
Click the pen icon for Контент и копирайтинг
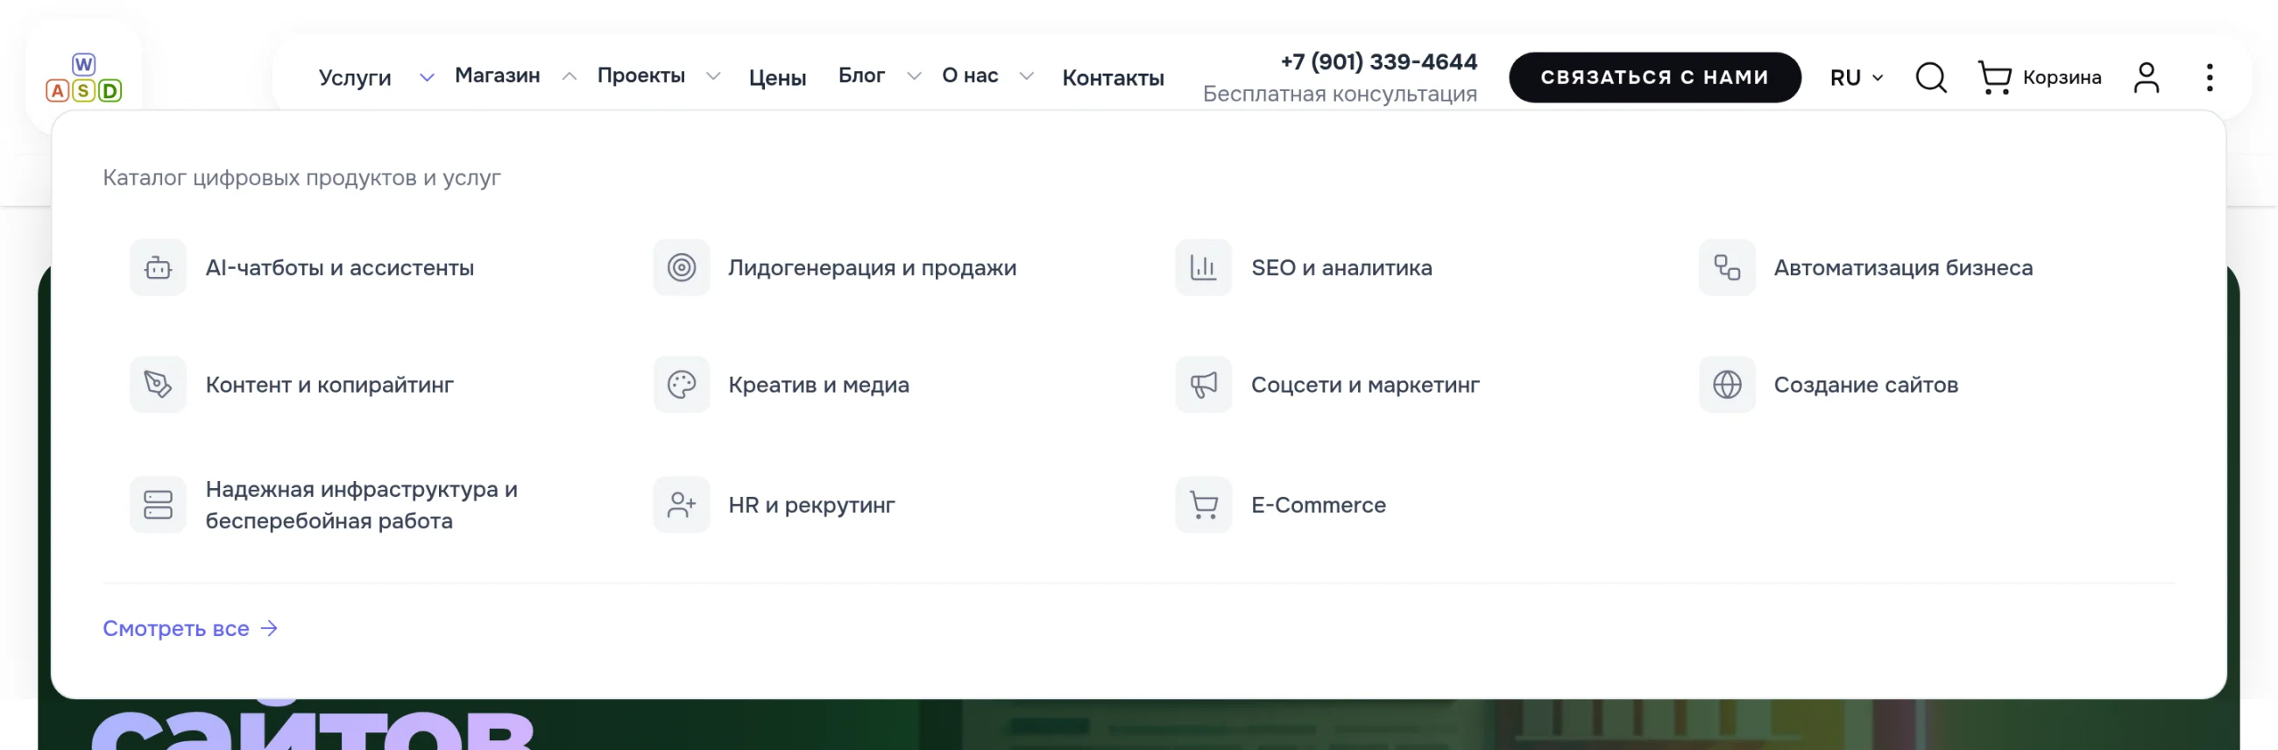point(159,385)
